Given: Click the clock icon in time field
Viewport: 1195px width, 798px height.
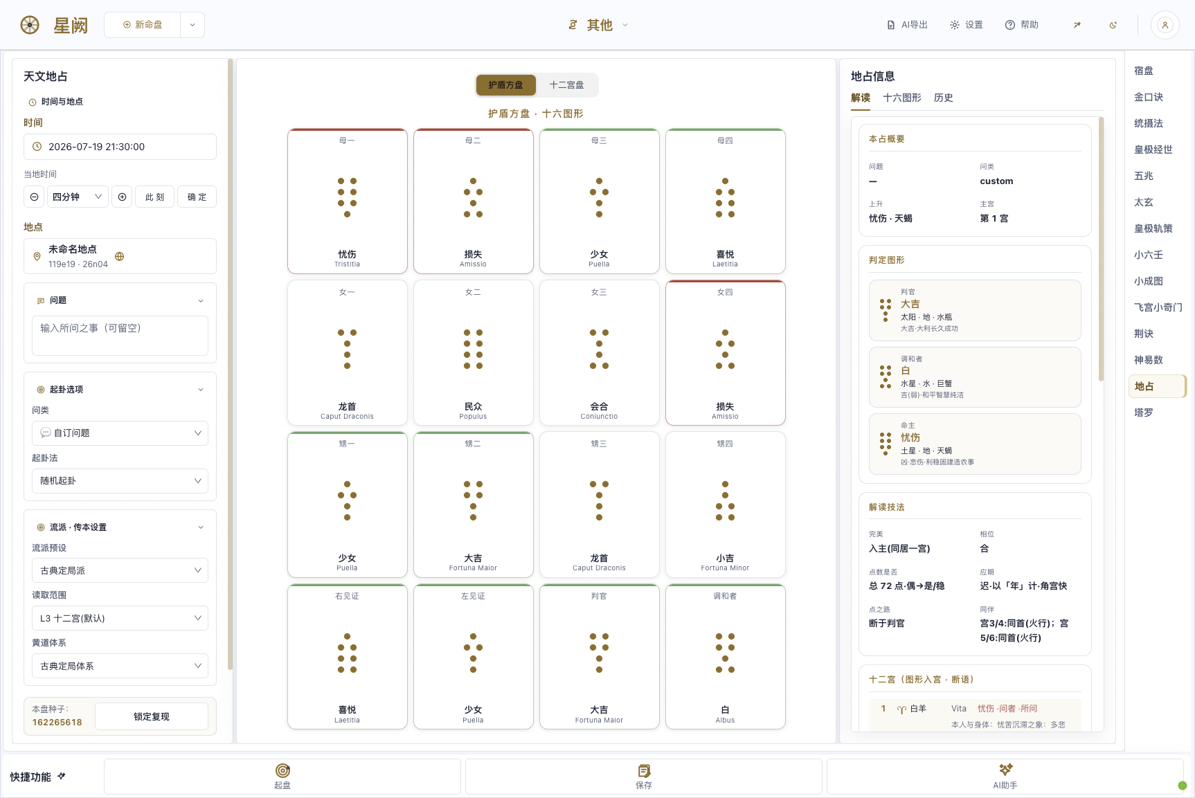Looking at the screenshot, I should (x=37, y=147).
